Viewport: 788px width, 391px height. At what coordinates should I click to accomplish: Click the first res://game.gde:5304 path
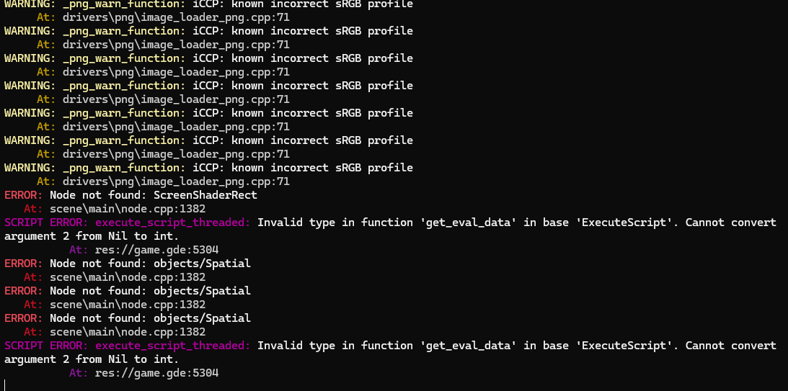click(156, 249)
